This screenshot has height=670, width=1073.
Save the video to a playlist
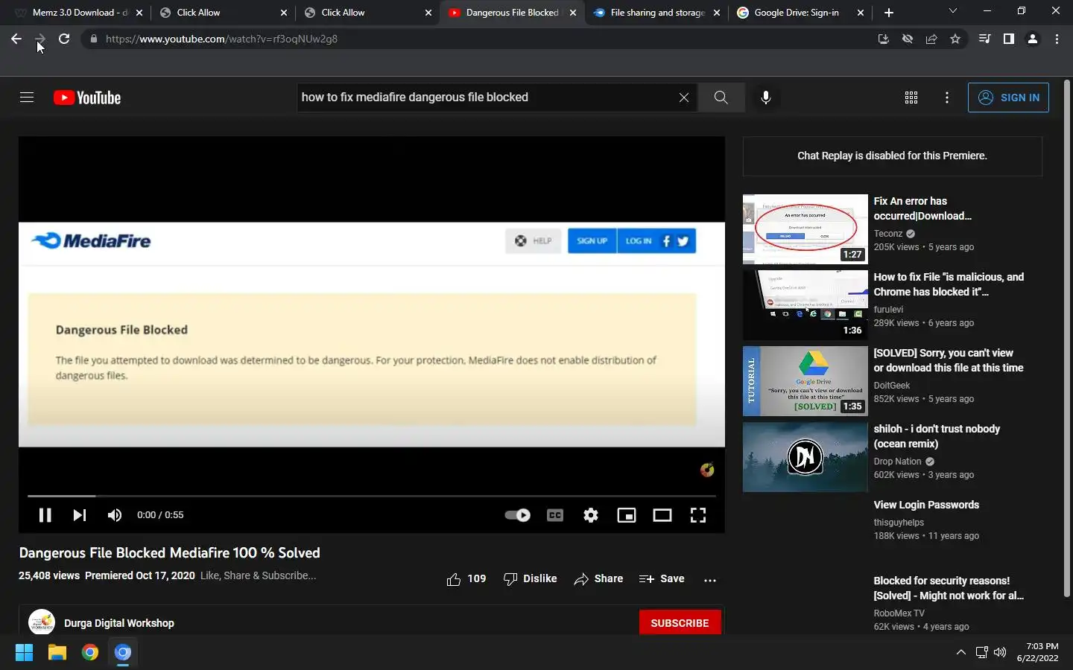(x=662, y=579)
